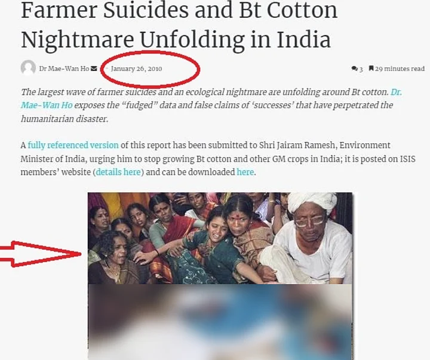
Task: Open the "details here" link
Action: click(x=118, y=172)
